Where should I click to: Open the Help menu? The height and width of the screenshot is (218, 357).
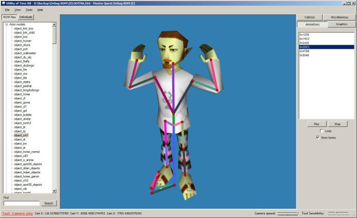pyautogui.click(x=40, y=10)
